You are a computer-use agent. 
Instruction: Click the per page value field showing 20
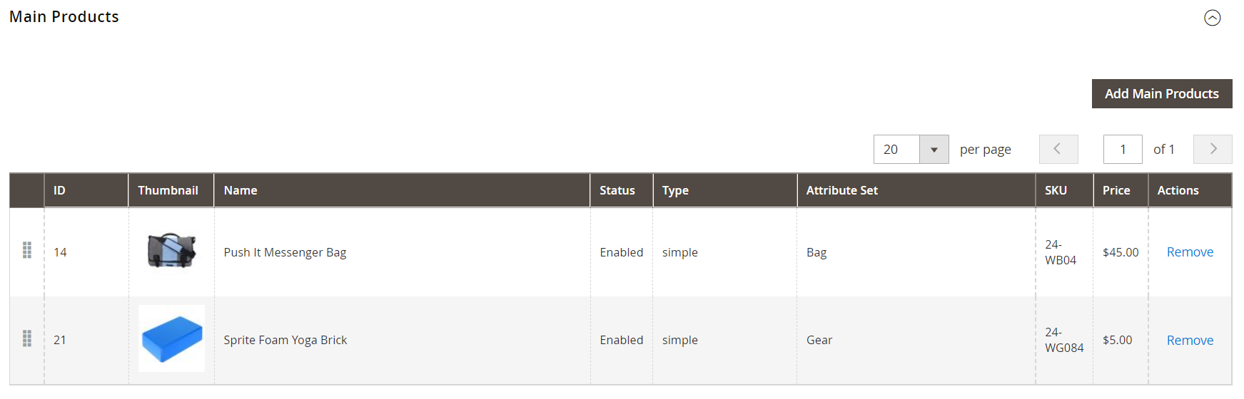tap(896, 150)
